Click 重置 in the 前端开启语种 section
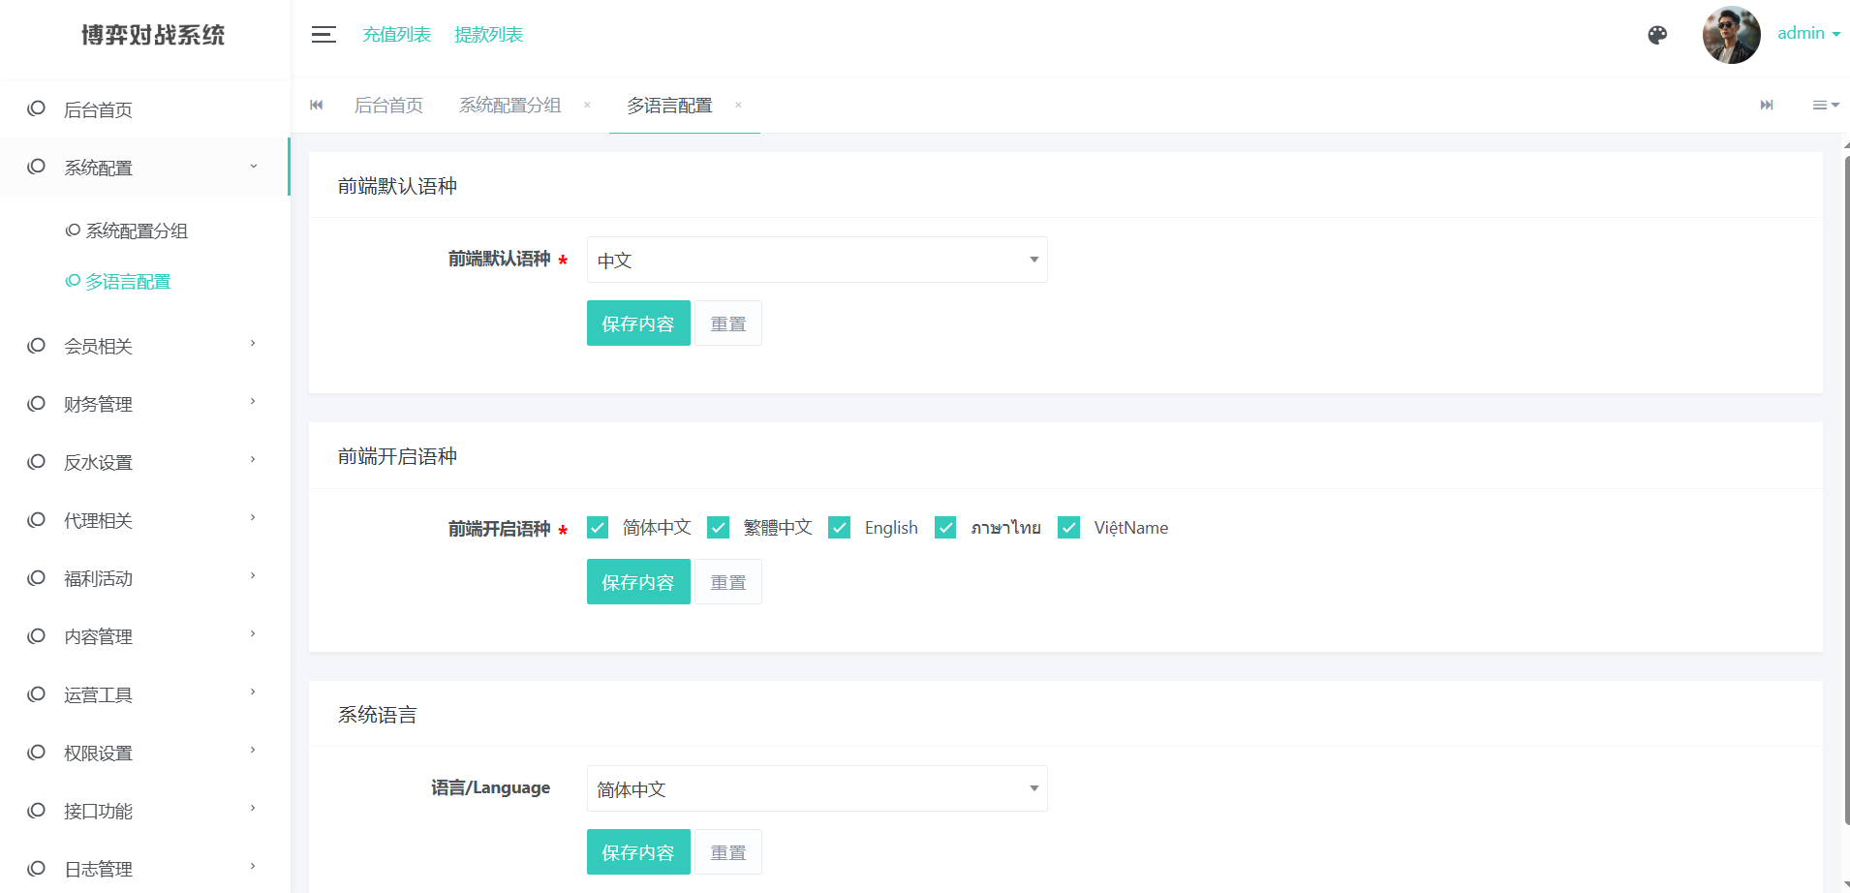Image resolution: width=1850 pixels, height=893 pixels. 728,581
